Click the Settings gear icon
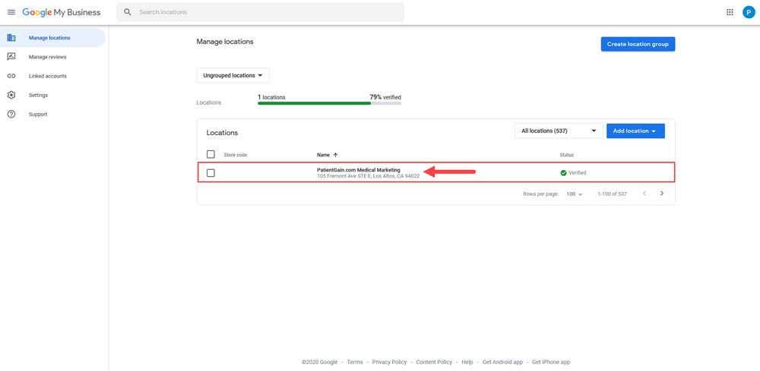Viewport: 760px width, 371px height. [x=11, y=95]
